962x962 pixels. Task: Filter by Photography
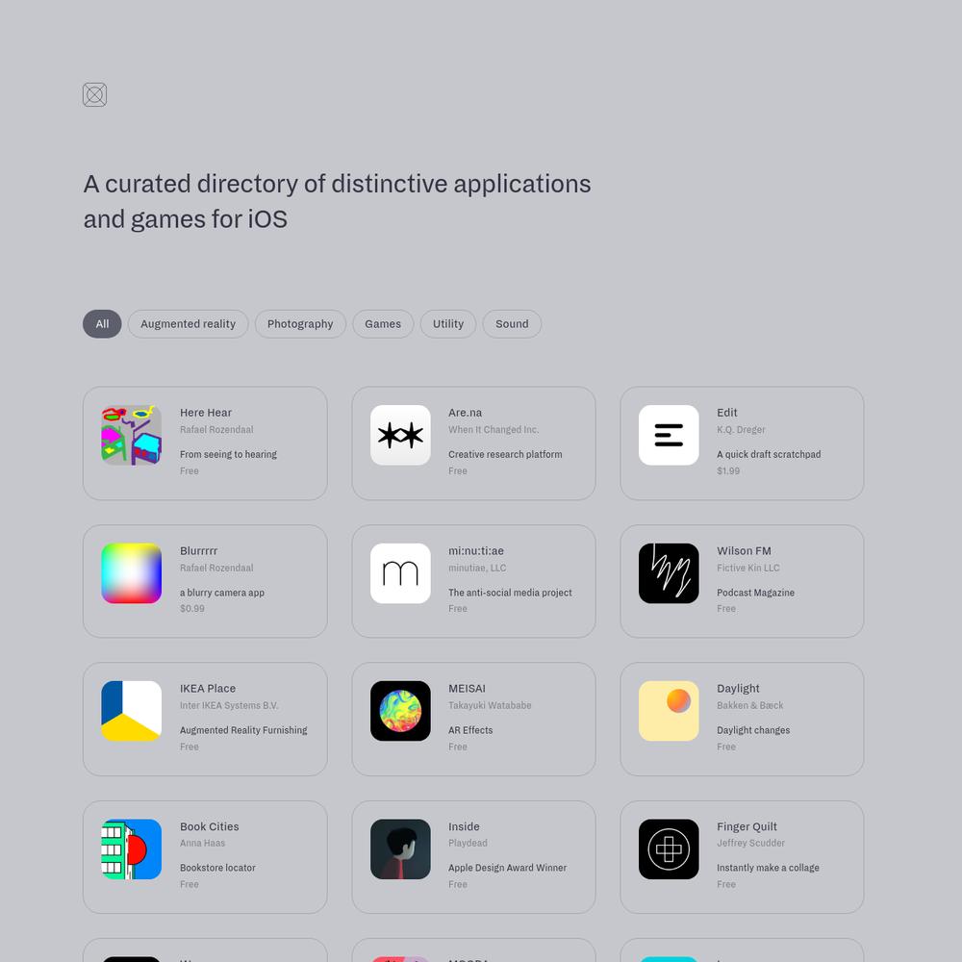coord(300,324)
